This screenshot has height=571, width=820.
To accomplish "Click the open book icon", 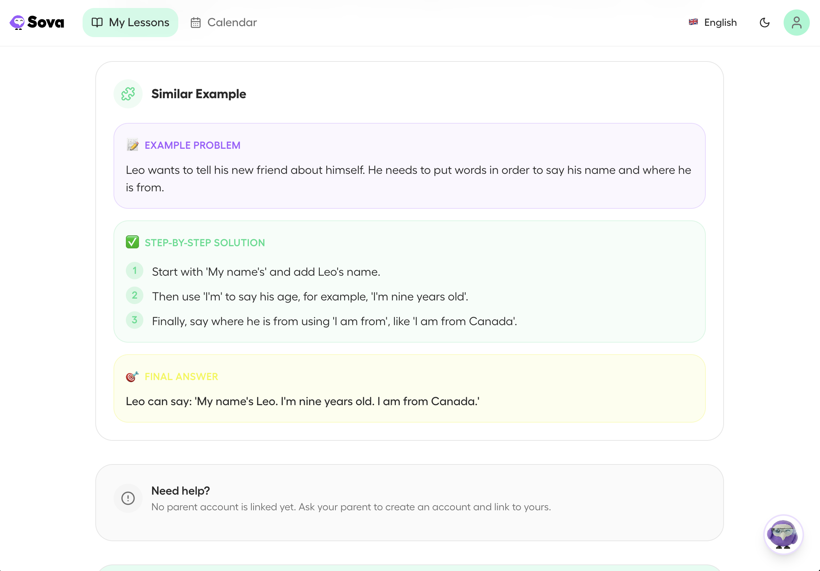I will pyautogui.click(x=97, y=23).
